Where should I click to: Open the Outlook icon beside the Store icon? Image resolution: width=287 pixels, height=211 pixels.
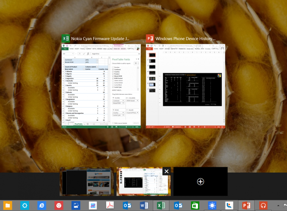click(178, 206)
